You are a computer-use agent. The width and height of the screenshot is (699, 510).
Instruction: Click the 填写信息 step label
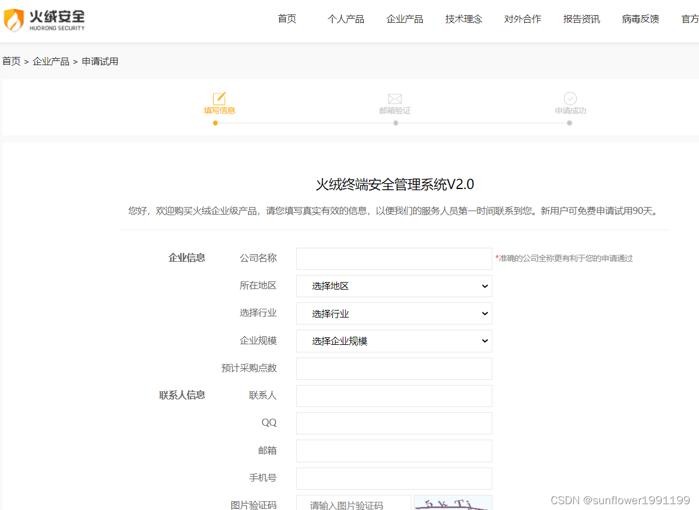219,110
